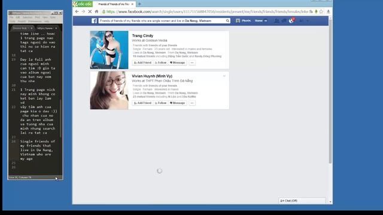Click scroll down arrow in browser scrollbar

(330, 202)
